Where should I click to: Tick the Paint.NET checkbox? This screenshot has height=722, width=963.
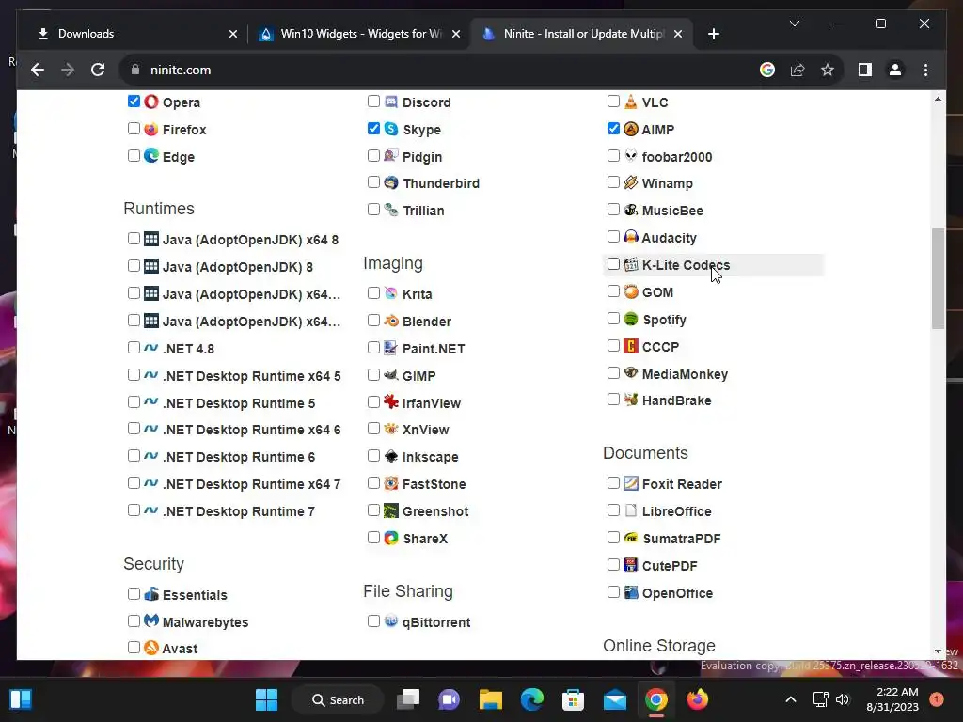point(373,348)
